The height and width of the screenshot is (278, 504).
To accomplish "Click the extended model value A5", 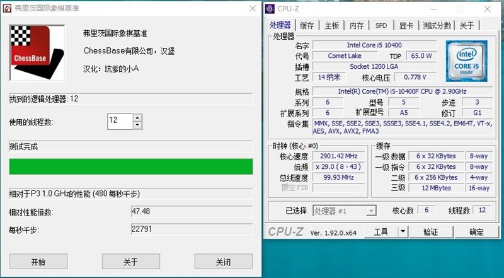I will coord(404,113).
